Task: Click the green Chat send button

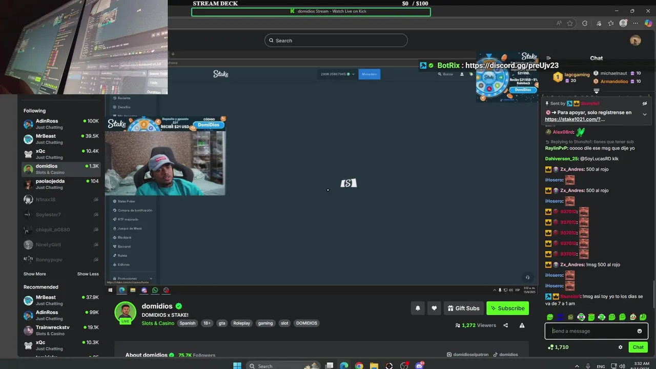Action: tap(638, 347)
